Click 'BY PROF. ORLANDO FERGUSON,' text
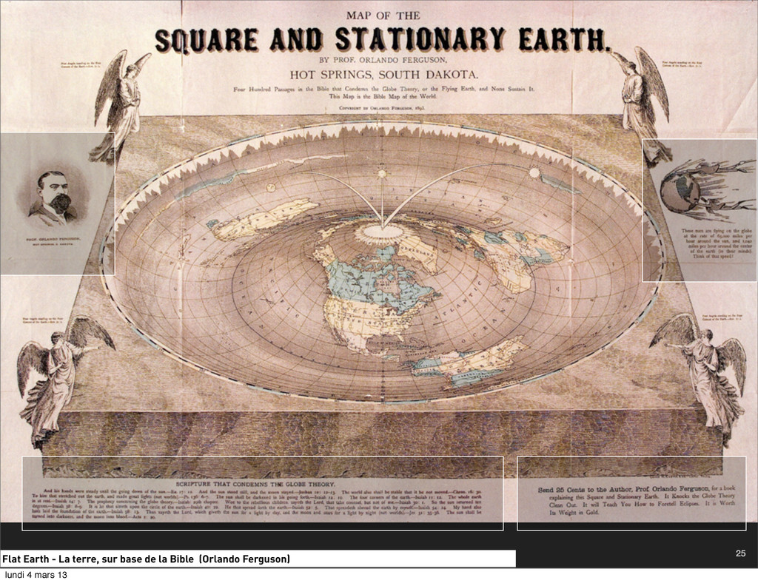The height and width of the screenshot is (583, 758). click(383, 61)
